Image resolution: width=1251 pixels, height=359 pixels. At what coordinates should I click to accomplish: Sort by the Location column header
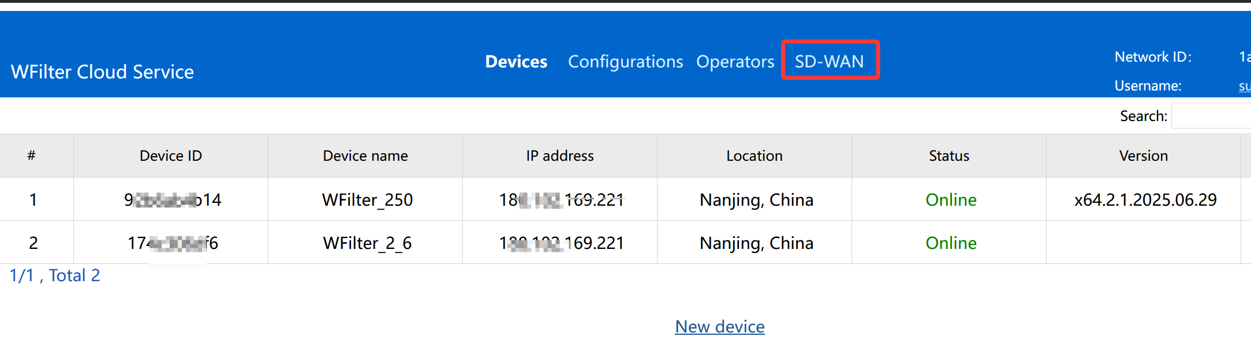tap(755, 156)
